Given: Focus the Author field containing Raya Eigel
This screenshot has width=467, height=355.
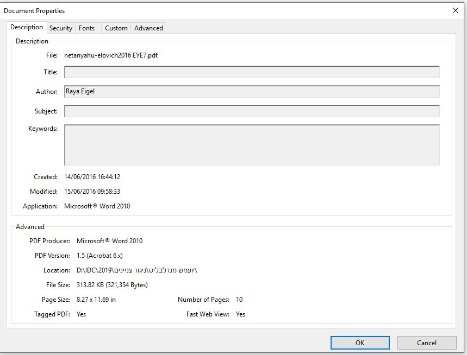Looking at the screenshot, I should tap(252, 92).
